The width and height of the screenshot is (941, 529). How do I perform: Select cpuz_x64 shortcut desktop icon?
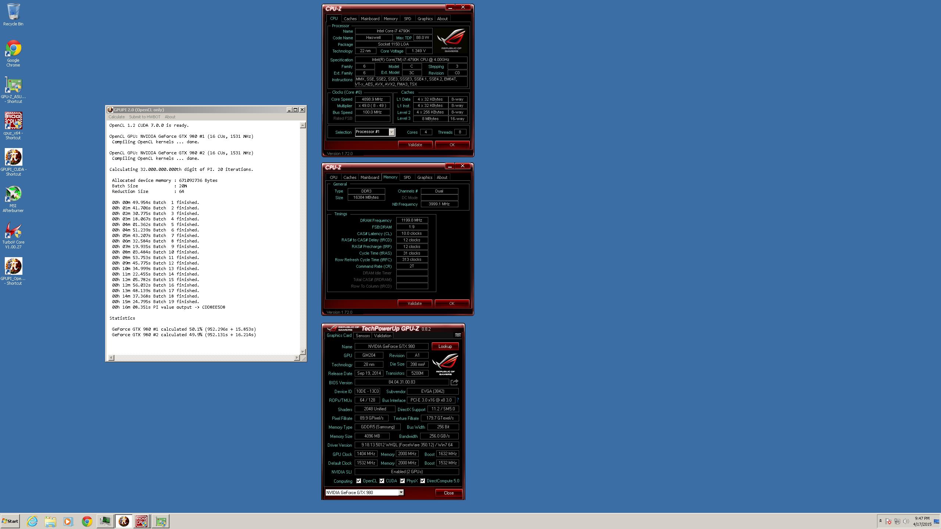13,126
